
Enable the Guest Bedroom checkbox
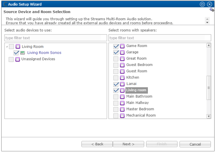click(116, 65)
